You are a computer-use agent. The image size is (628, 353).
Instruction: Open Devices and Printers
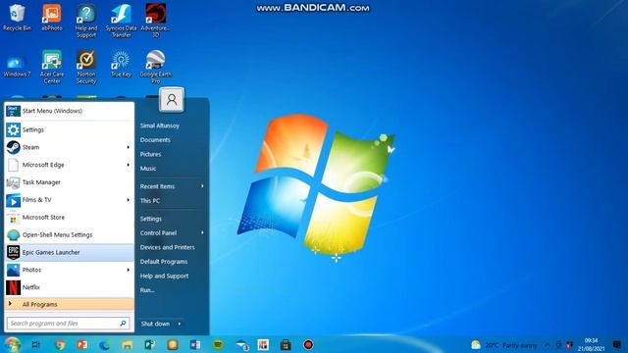point(168,247)
